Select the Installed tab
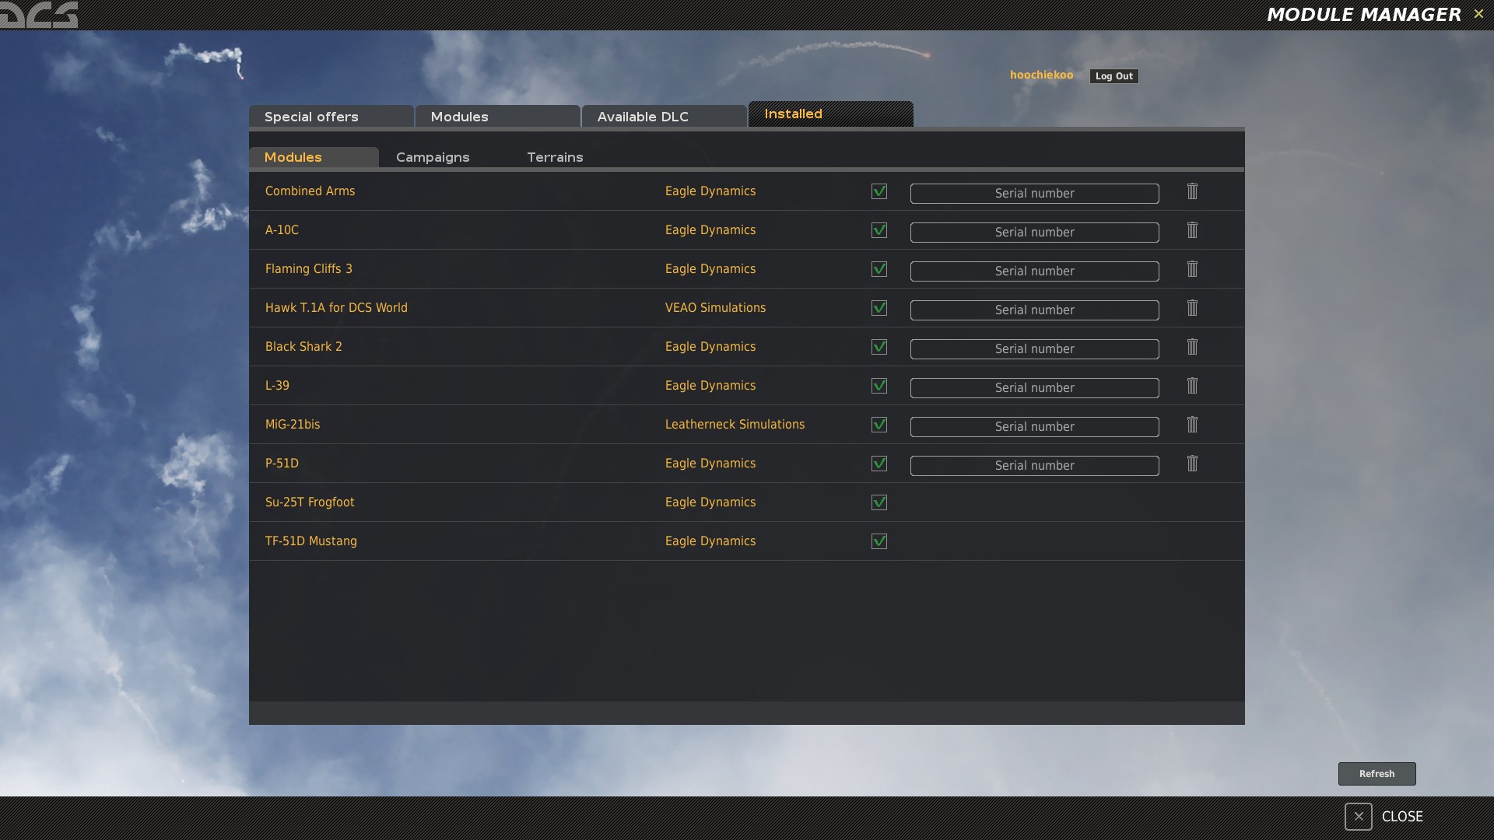This screenshot has height=840, width=1494. (x=831, y=114)
